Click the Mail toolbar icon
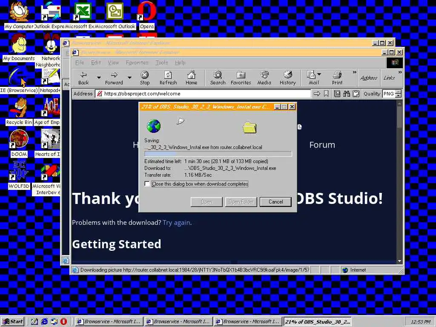 (x=312, y=78)
